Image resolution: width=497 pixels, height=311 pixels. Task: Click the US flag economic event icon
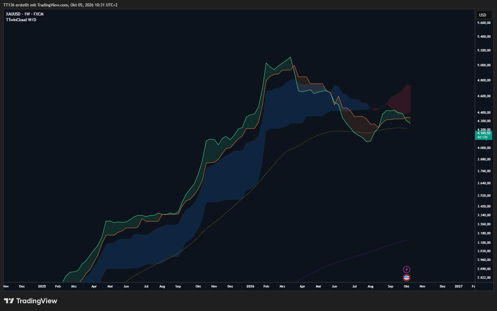coord(406,278)
